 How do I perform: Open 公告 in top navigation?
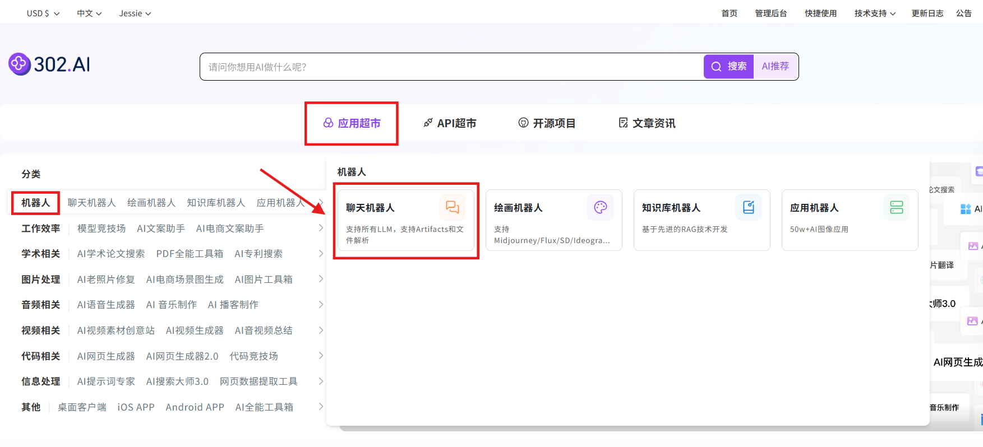(964, 13)
